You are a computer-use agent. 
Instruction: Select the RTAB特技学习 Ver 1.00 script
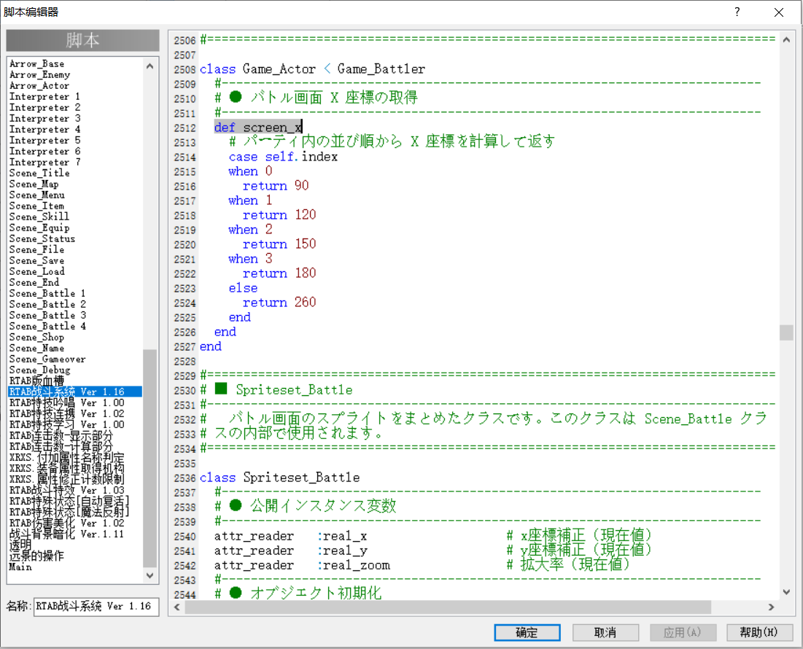point(75,425)
